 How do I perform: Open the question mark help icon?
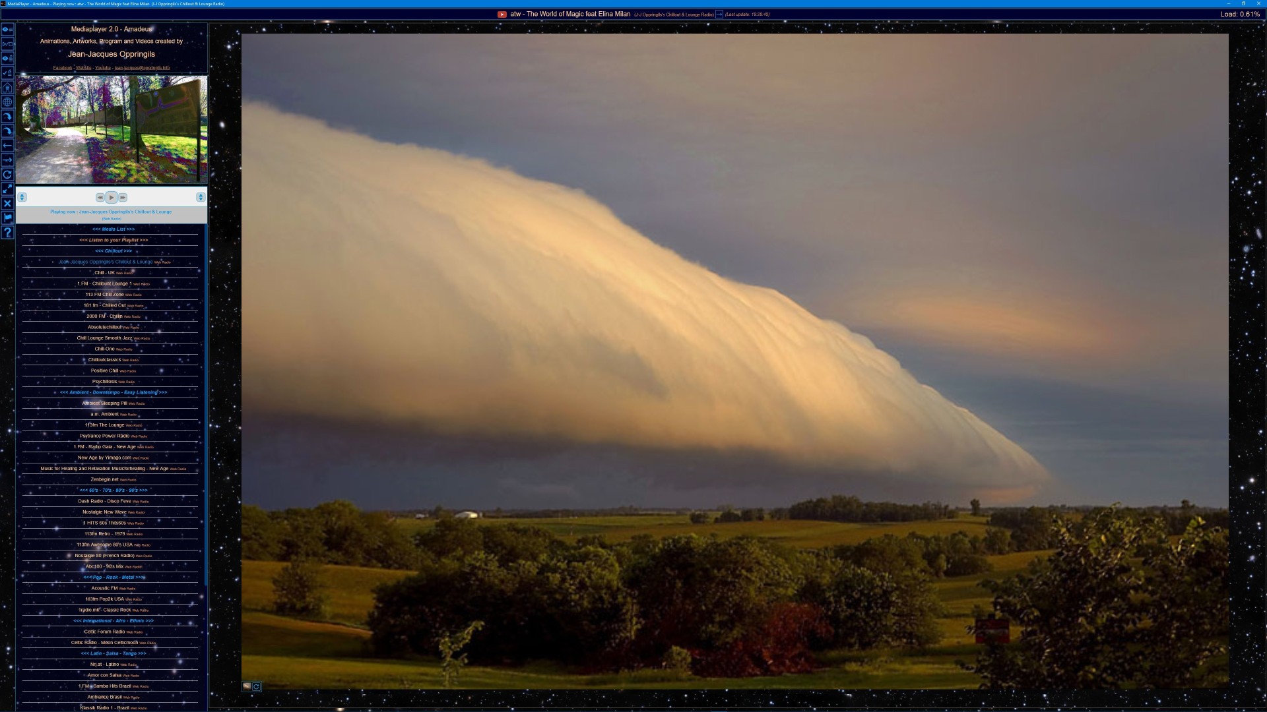click(x=7, y=233)
